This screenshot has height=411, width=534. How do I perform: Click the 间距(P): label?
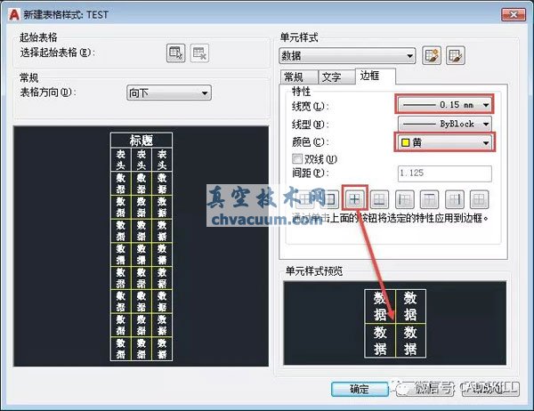point(311,173)
